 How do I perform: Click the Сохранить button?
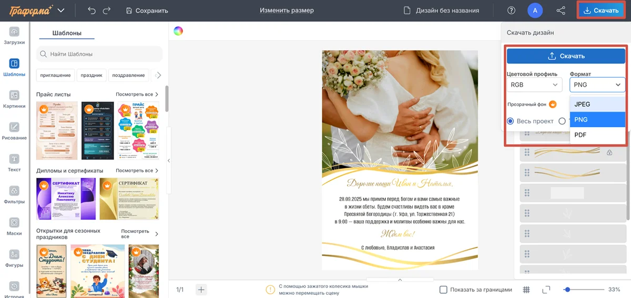tap(147, 11)
